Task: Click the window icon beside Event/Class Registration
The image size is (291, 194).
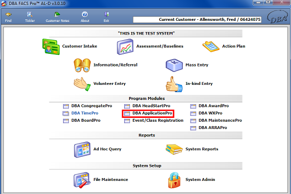Action: 127,121
